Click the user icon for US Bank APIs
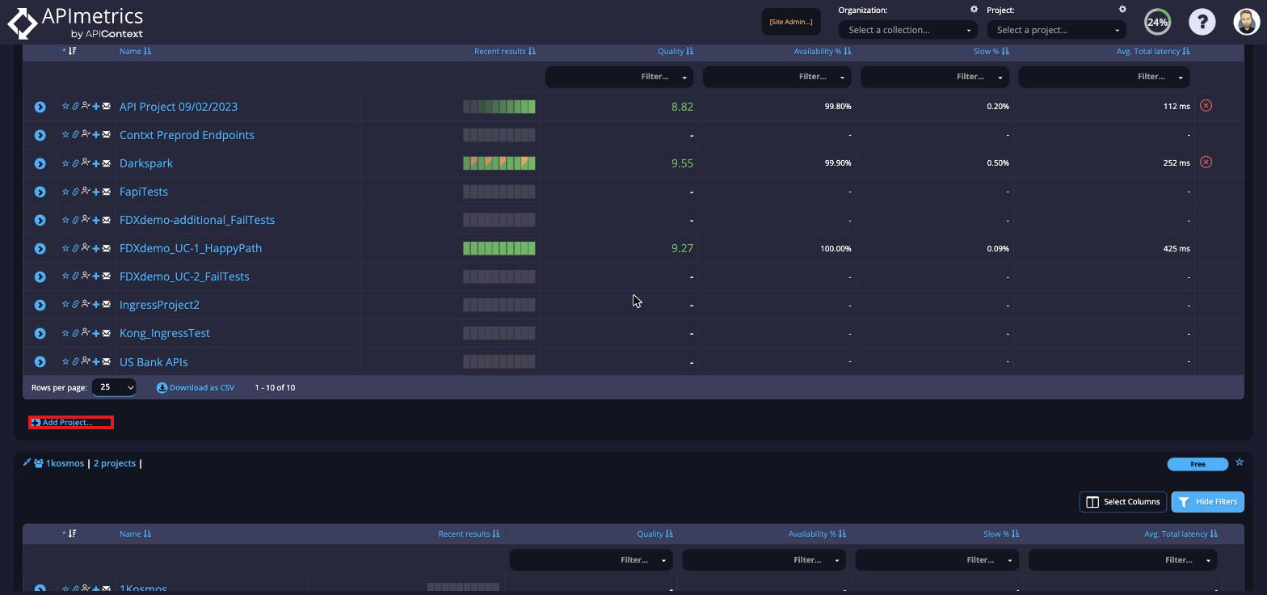This screenshot has width=1267, height=595. (86, 361)
